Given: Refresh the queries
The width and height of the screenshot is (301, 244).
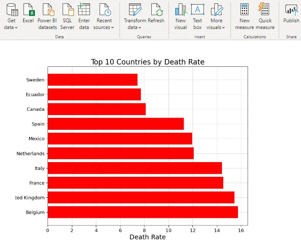Looking at the screenshot, I should [x=156, y=10].
